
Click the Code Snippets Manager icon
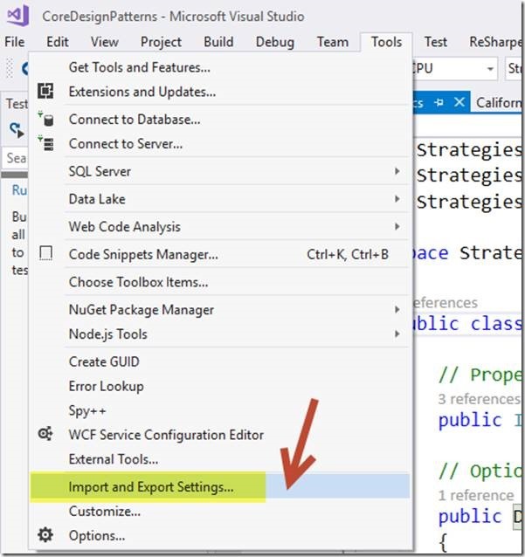point(46,254)
